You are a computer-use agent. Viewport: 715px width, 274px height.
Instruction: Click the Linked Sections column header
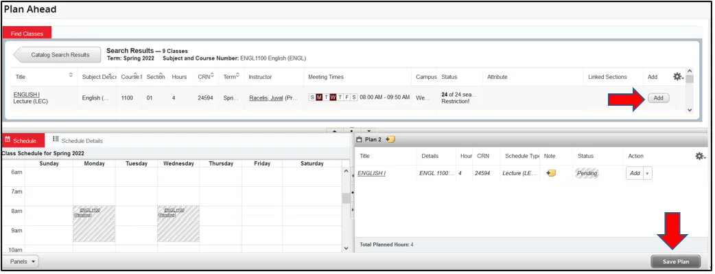click(607, 77)
